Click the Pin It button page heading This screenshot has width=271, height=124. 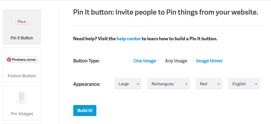coord(166,12)
